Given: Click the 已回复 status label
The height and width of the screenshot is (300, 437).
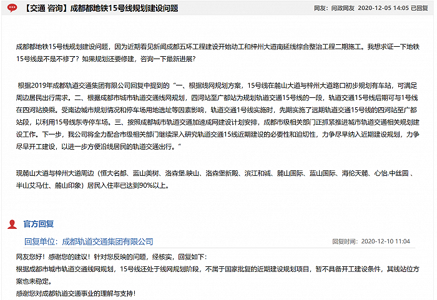Looking at the screenshot, I should (420, 8).
